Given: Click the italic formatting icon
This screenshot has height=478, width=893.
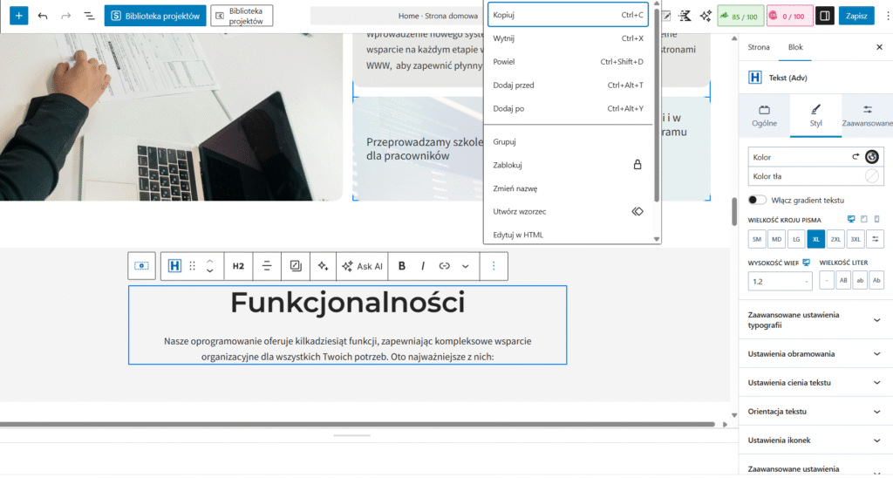Looking at the screenshot, I should point(423,266).
